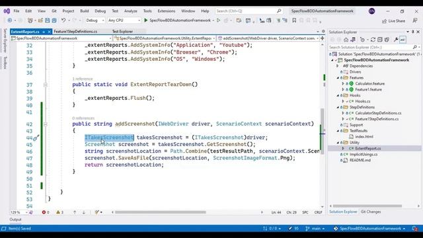
Task: Switch to Test Explorer tab
Action: [x=122, y=32]
